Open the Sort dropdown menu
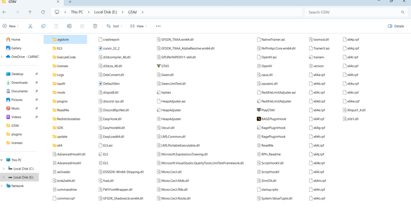This screenshot has width=411, height=209. [115, 26]
